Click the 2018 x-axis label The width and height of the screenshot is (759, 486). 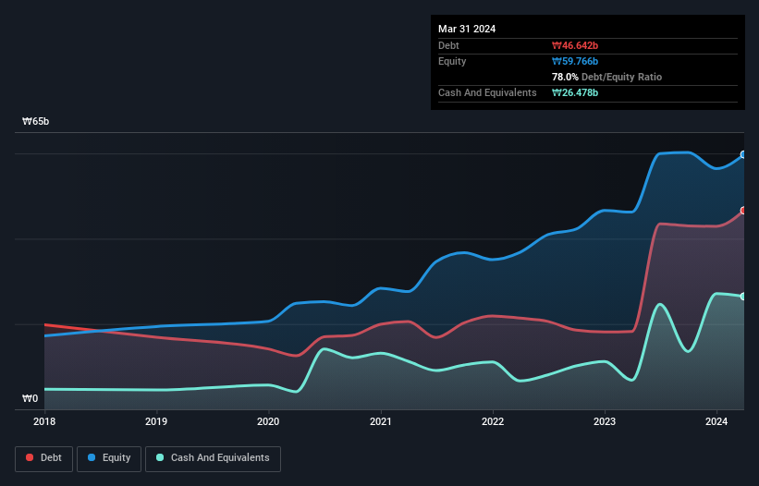44,421
